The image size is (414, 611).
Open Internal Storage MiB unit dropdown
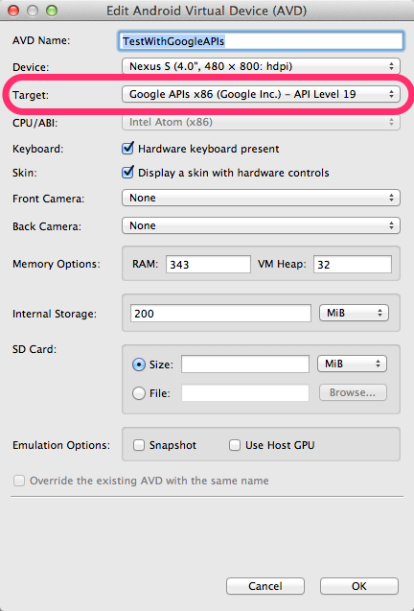[354, 313]
